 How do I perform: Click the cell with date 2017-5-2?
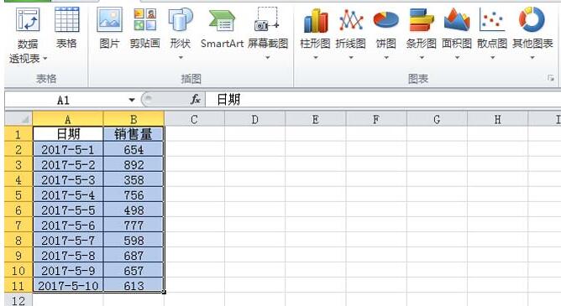68,164
